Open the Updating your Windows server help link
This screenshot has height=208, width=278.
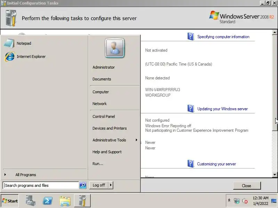222,109
